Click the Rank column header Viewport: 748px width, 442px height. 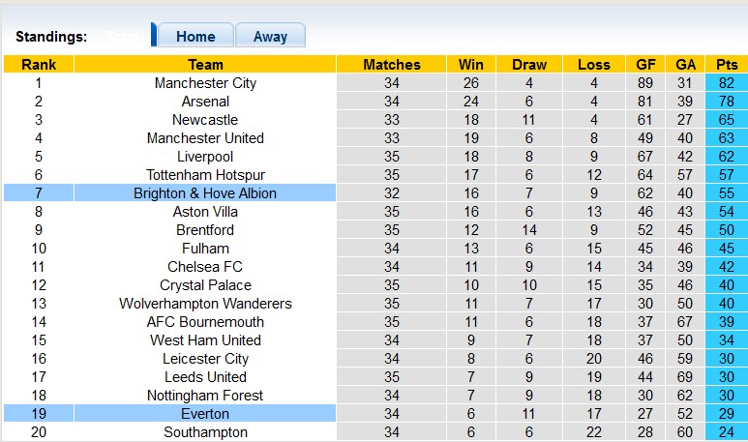coord(39,65)
